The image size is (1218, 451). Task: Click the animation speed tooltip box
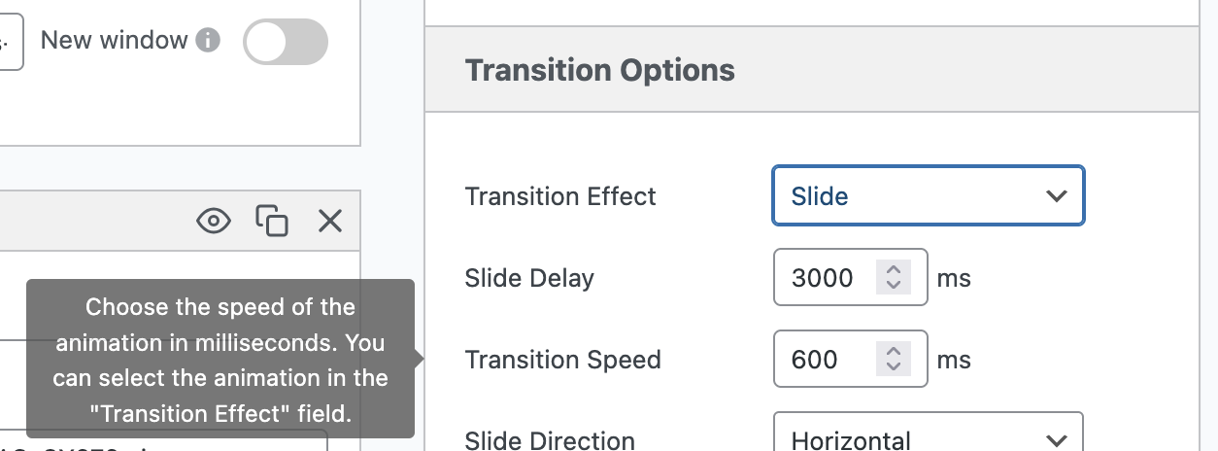220,360
